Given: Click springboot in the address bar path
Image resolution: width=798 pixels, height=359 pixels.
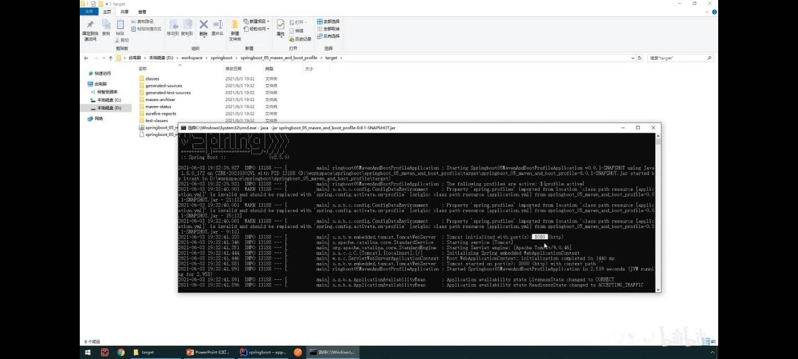Looking at the screenshot, I should 221,58.
